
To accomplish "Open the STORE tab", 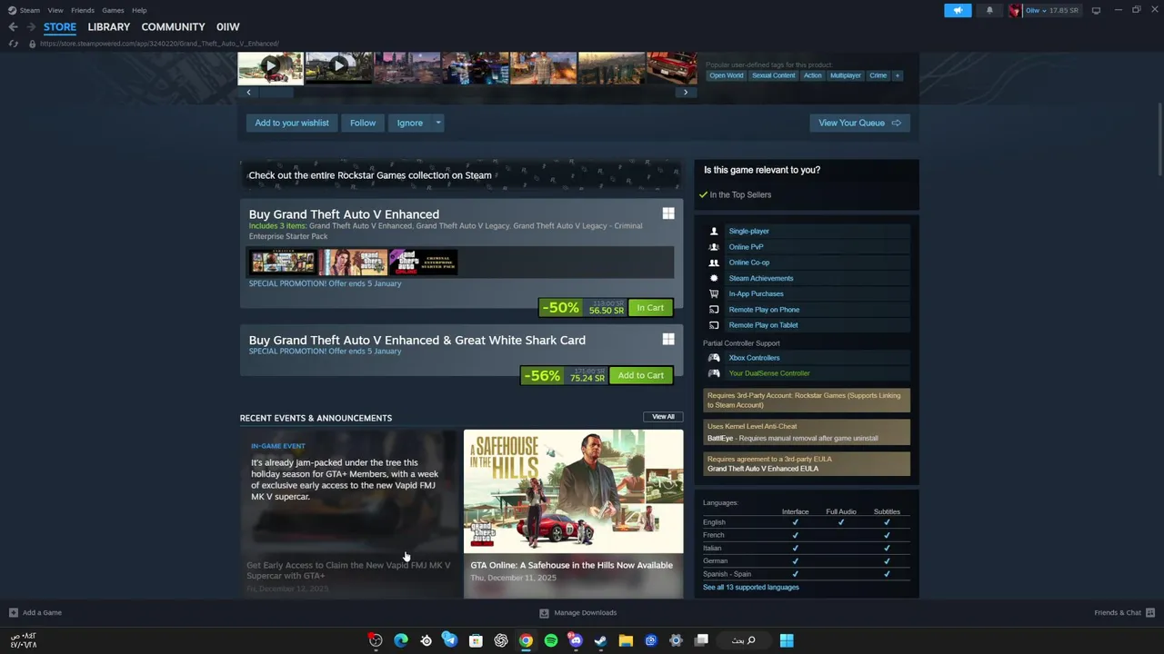I will 60,27.
